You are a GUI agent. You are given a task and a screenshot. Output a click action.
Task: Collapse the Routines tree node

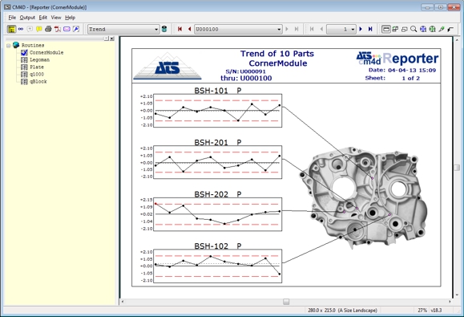tap(8, 46)
